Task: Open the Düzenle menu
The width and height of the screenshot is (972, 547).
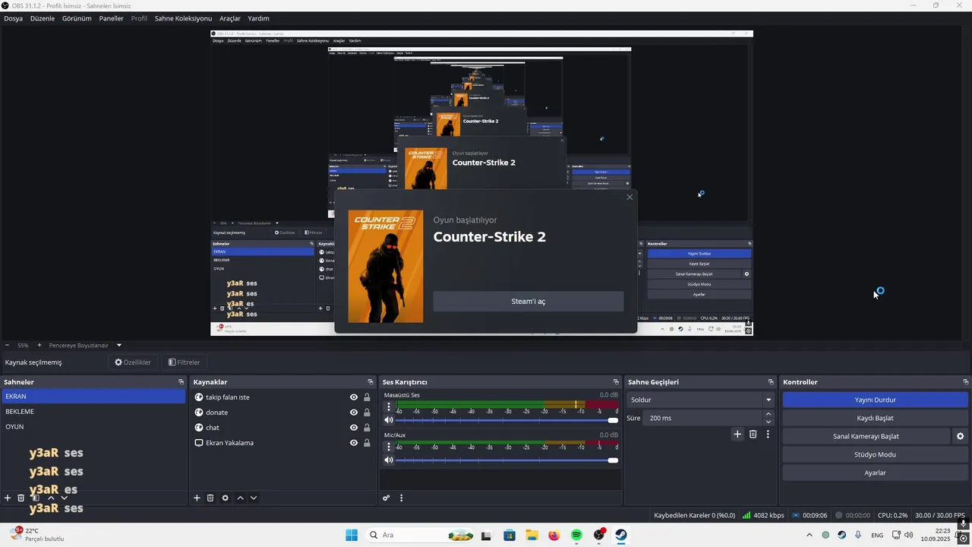Action: [43, 18]
